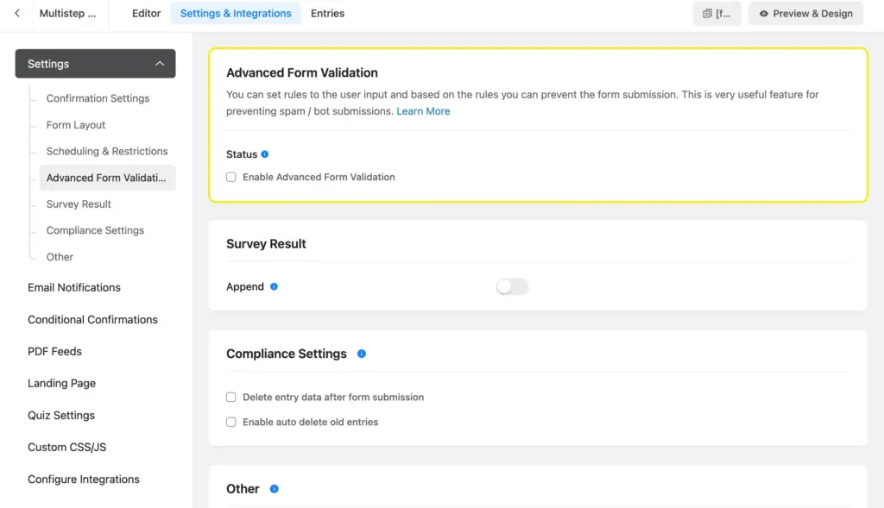
Task: Click the eye icon in Preview & Design
Action: 764,14
